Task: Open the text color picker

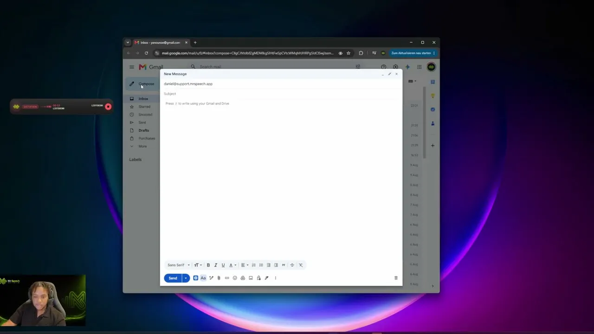Action: 232,265
